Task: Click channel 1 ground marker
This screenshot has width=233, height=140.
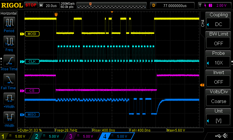Action: click(x=22, y=34)
